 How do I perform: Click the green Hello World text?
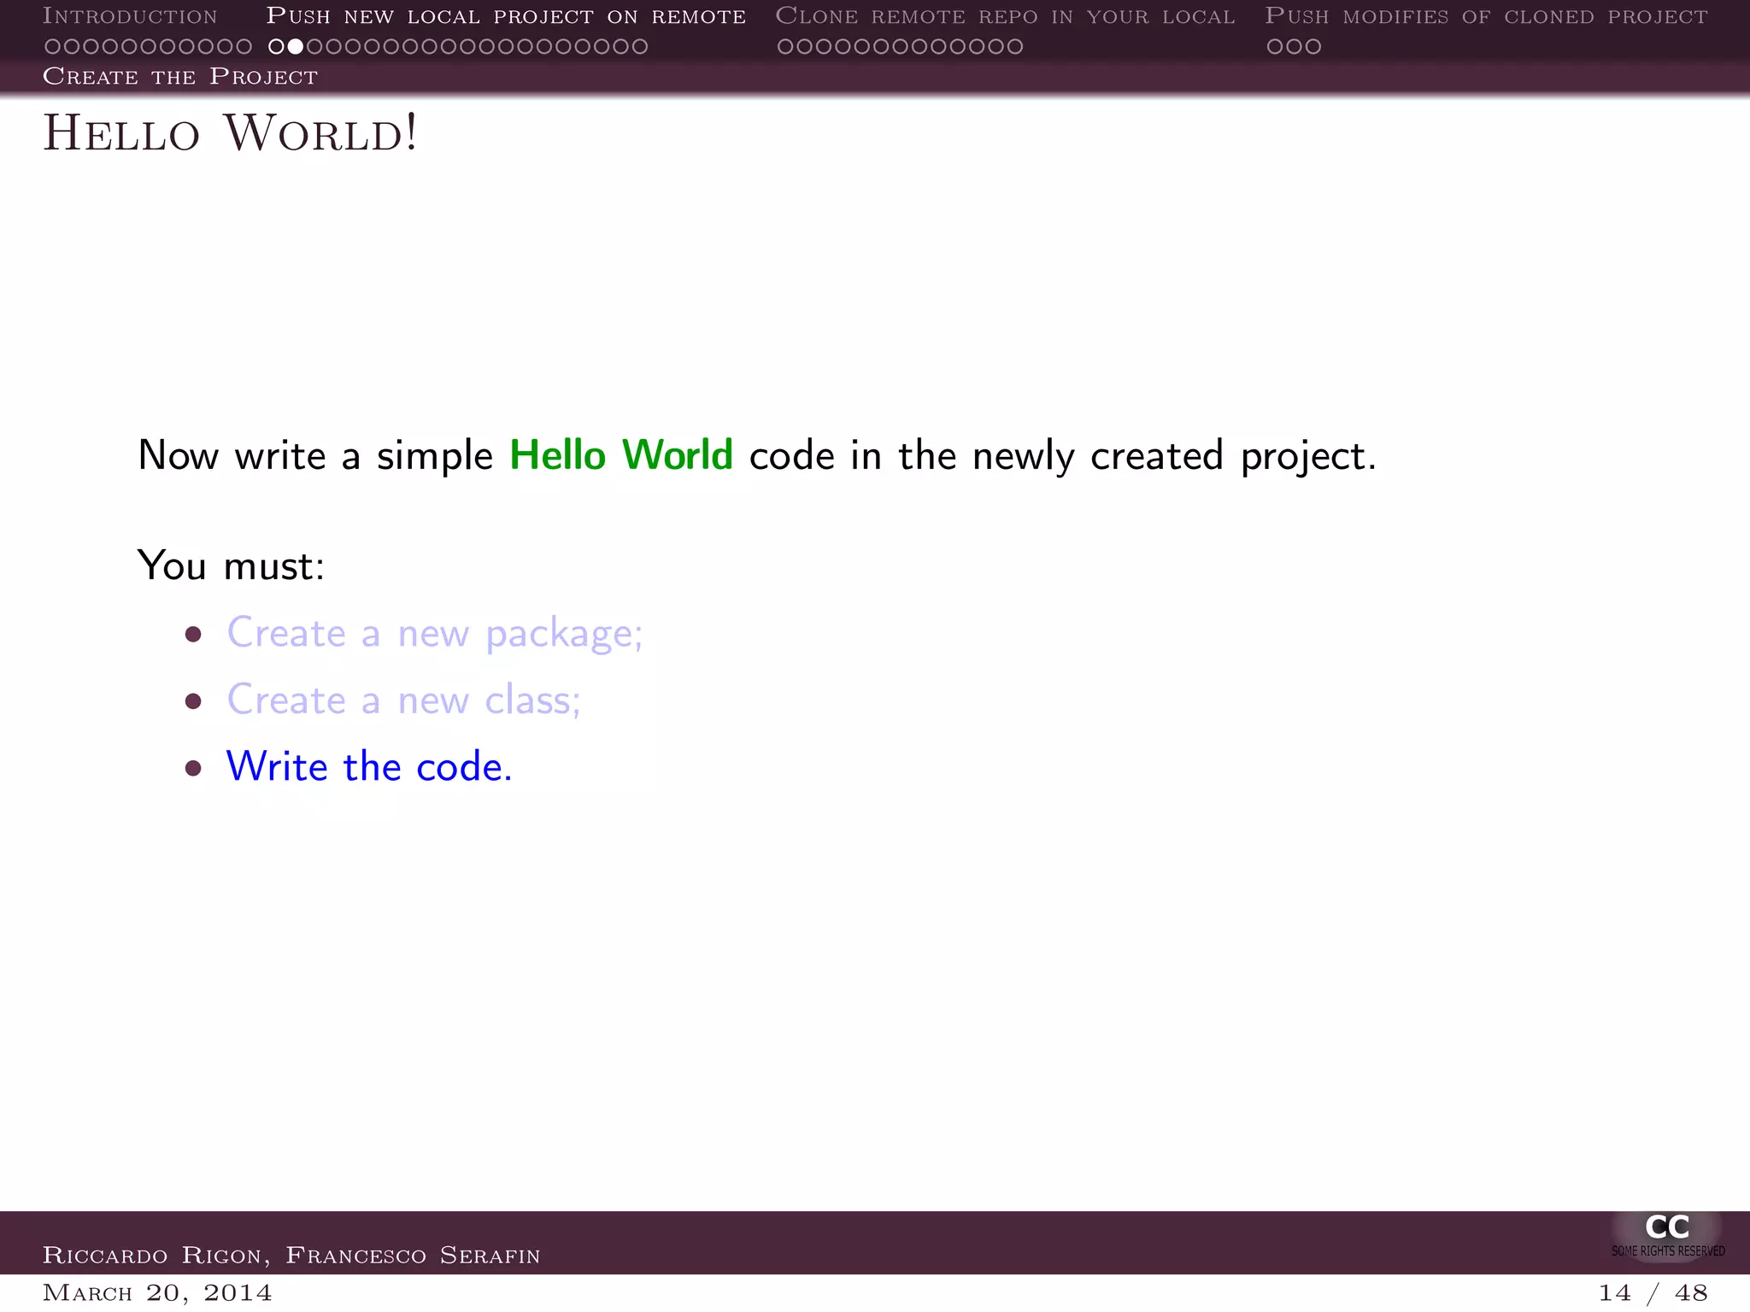621,454
